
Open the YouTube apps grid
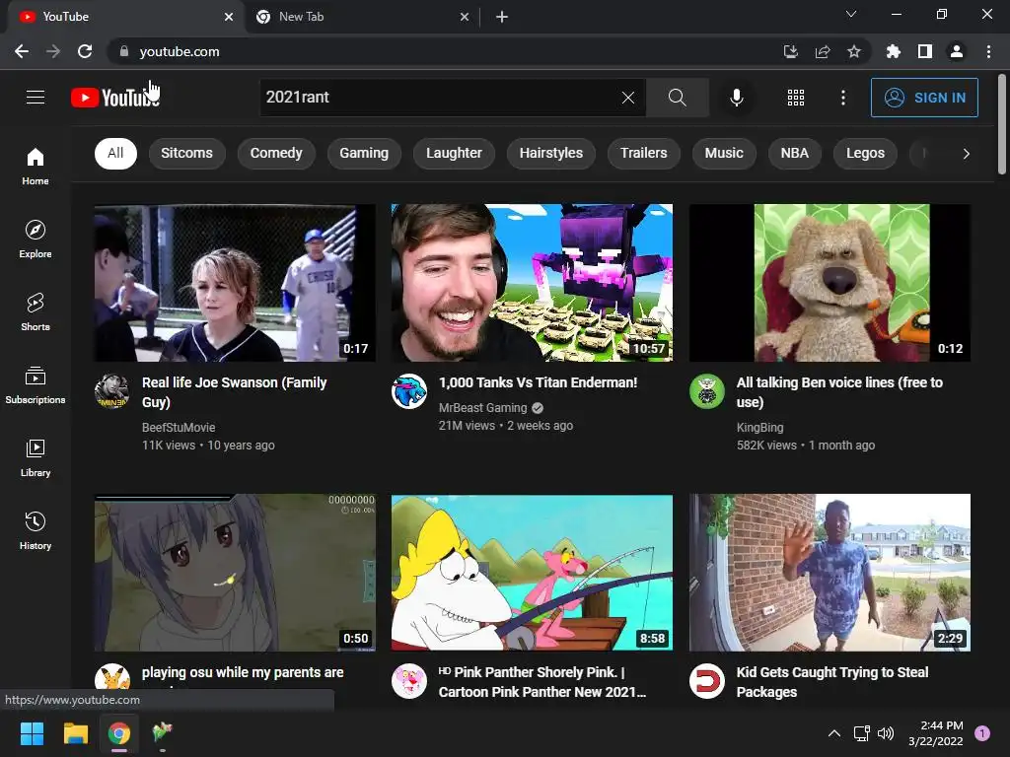click(x=796, y=98)
